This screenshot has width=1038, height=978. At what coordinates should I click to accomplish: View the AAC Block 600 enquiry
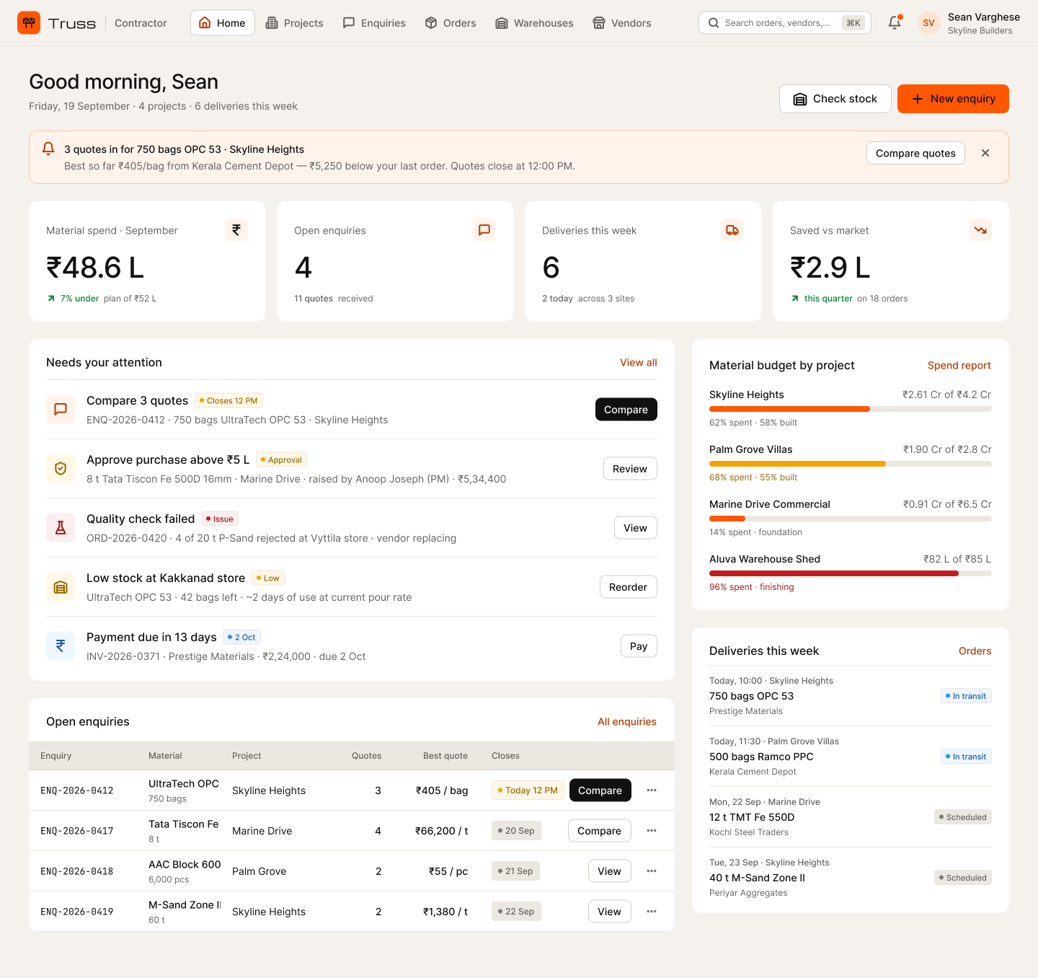click(610, 871)
